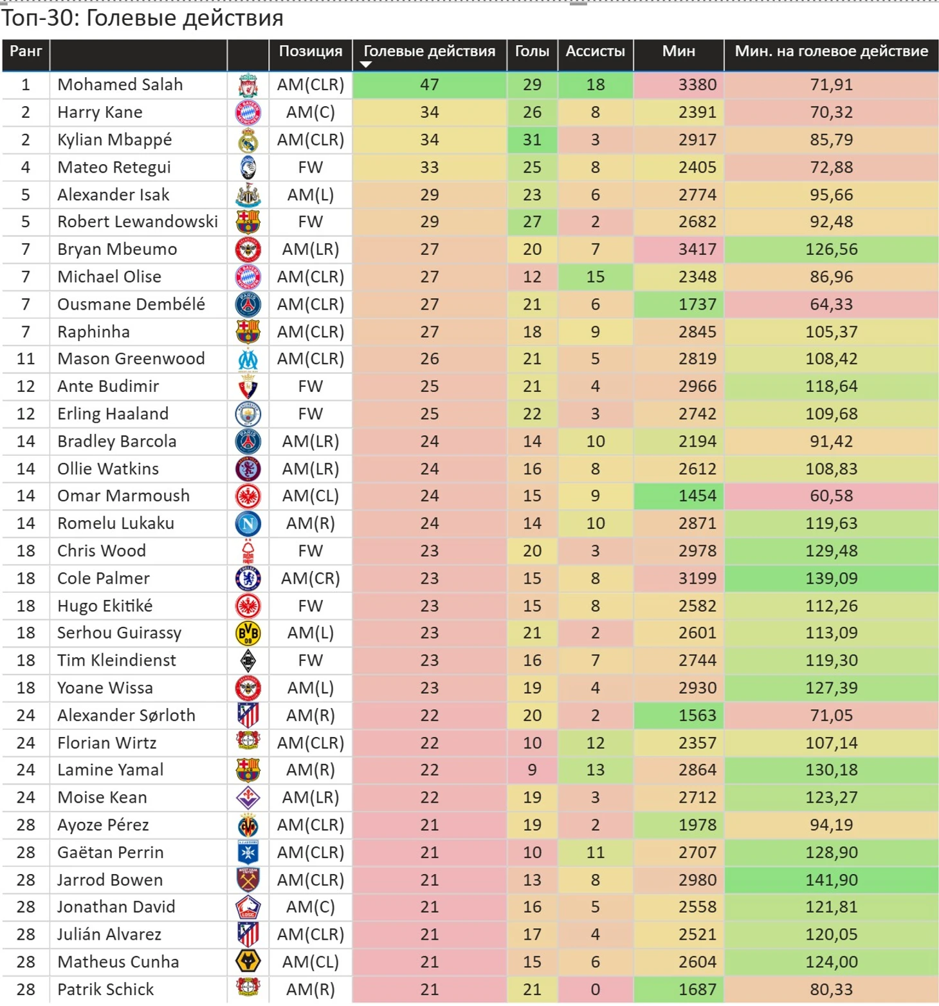
Task: Select Cole Palmer's 139,09 minutes cell
Action: [x=831, y=579]
